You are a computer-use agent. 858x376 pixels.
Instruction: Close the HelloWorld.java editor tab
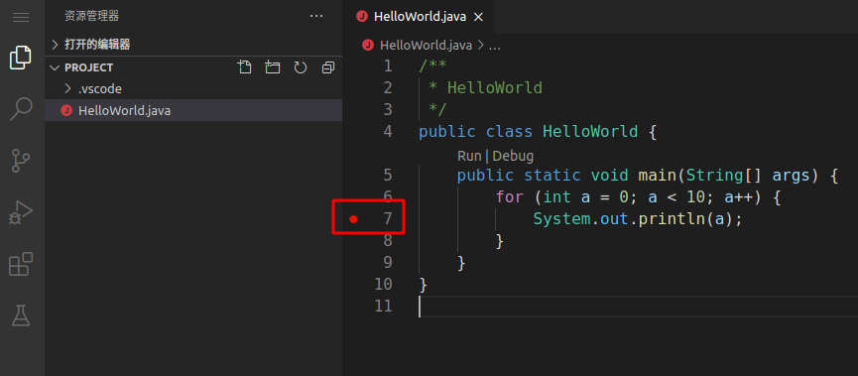[478, 17]
